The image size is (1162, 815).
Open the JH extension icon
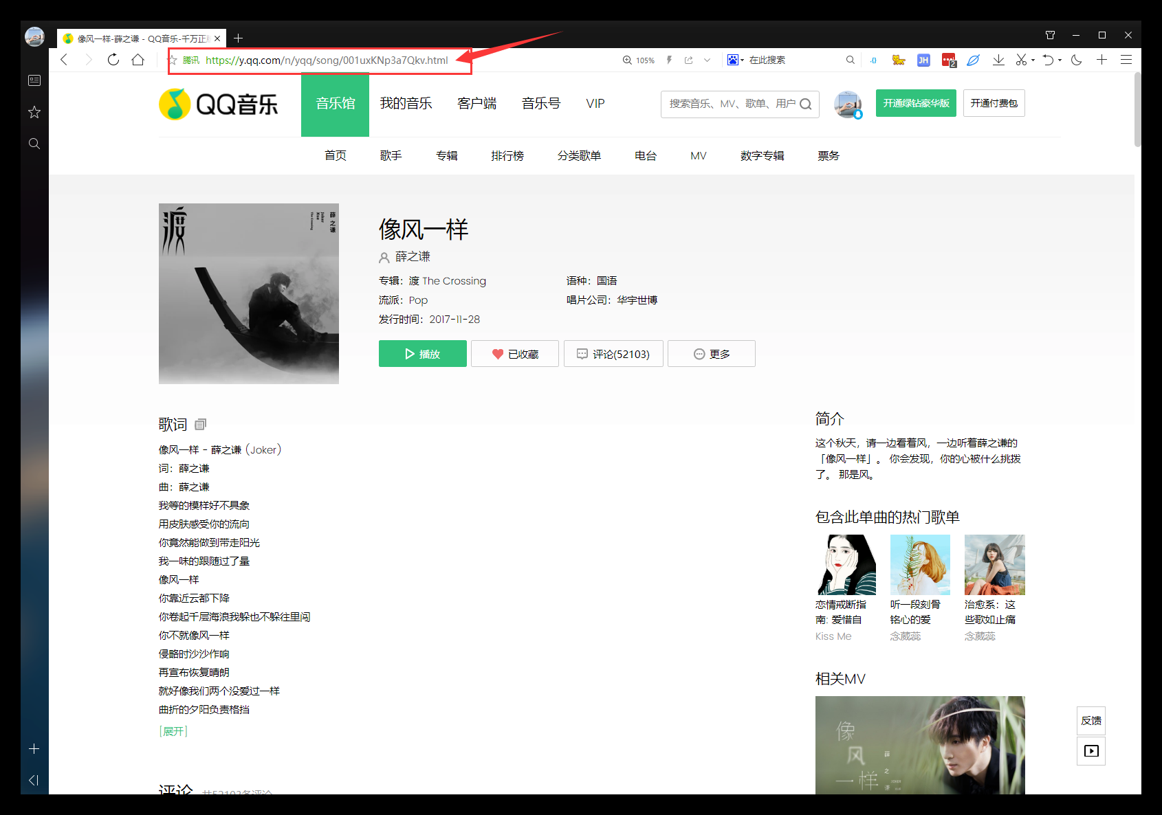coord(923,60)
